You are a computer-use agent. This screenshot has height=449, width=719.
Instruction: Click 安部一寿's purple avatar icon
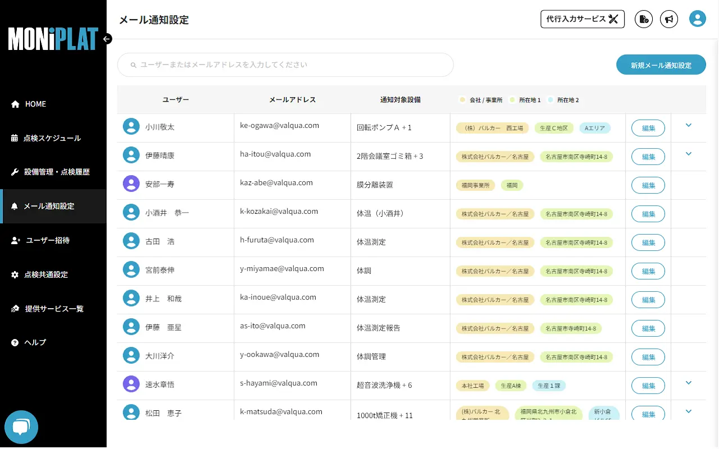pyautogui.click(x=131, y=184)
